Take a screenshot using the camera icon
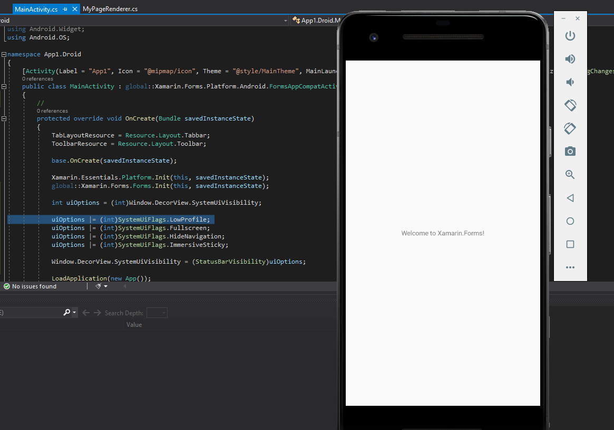This screenshot has width=614, height=430. [570, 151]
